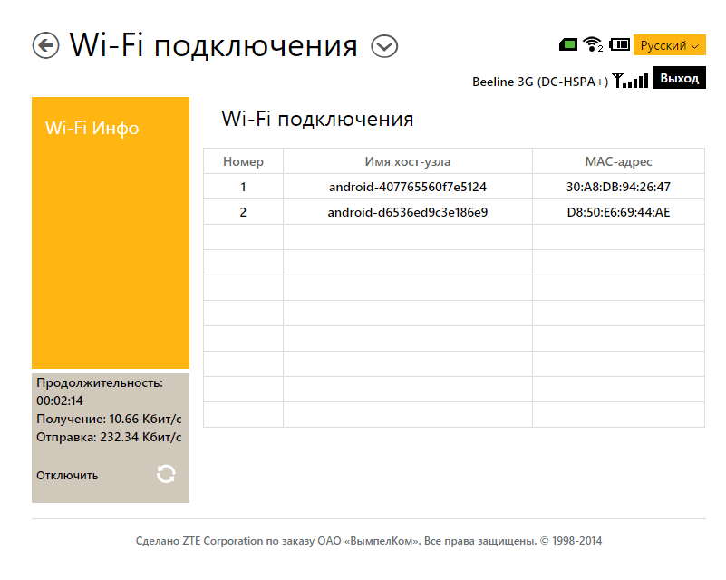726x580 pixels.
Task: Select host android-d6536ed9c3e186e9
Action: (408, 212)
